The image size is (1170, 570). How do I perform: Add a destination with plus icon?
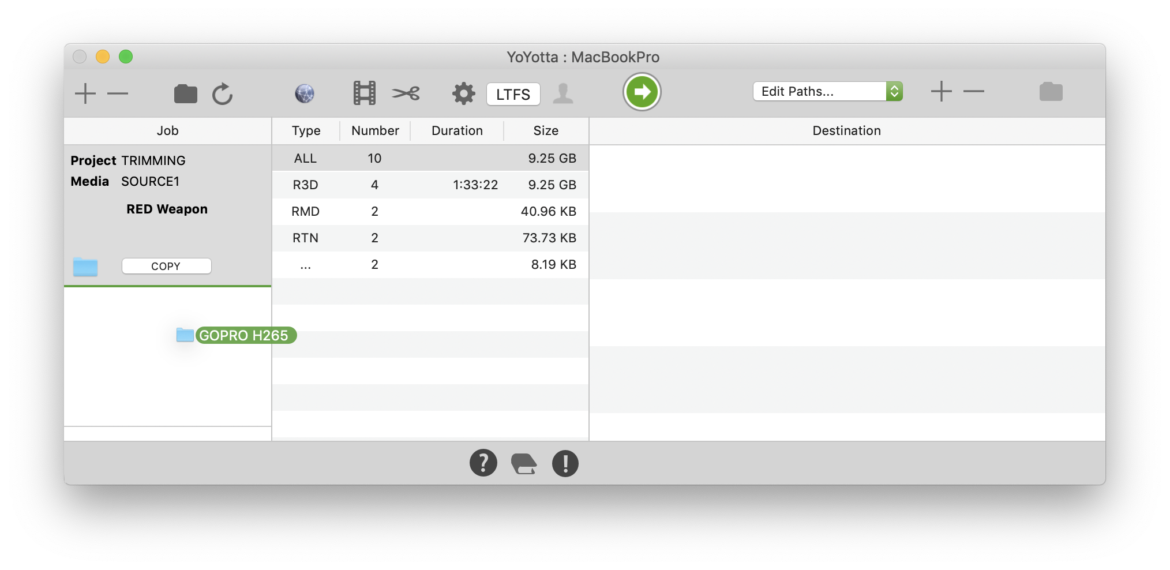(941, 91)
